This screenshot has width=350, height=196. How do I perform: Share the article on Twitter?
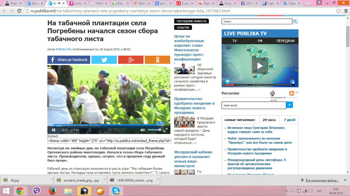[104, 60]
